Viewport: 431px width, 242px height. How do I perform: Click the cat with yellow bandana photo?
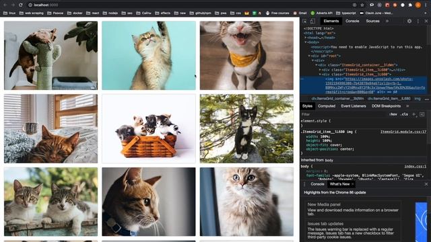(246, 56)
